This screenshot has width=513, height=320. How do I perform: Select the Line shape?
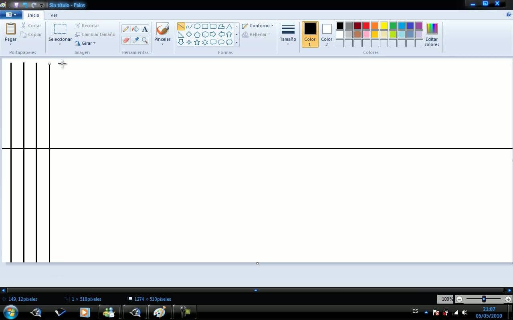point(181,26)
